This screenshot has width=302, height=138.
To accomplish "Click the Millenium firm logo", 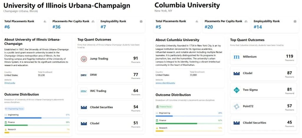I will click(237, 57).
